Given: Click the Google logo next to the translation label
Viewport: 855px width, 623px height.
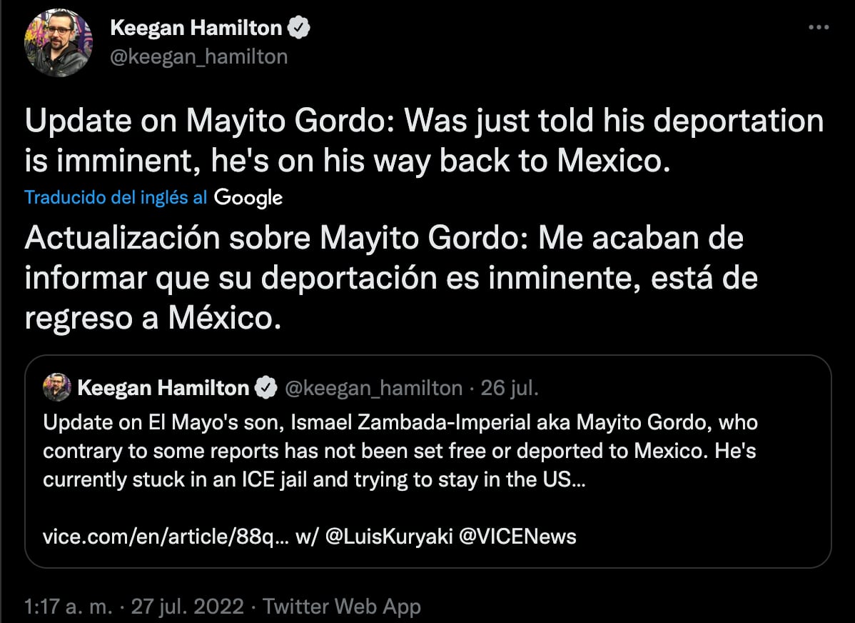Looking at the screenshot, I should point(248,198).
